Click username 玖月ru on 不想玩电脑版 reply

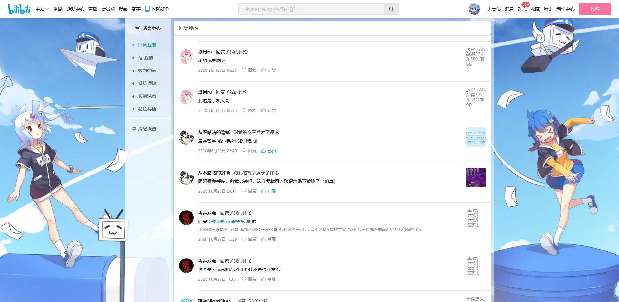coord(205,52)
